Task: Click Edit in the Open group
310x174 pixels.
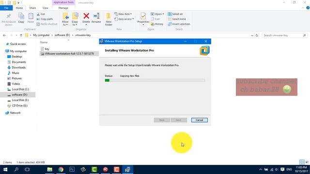Action: 155,19
